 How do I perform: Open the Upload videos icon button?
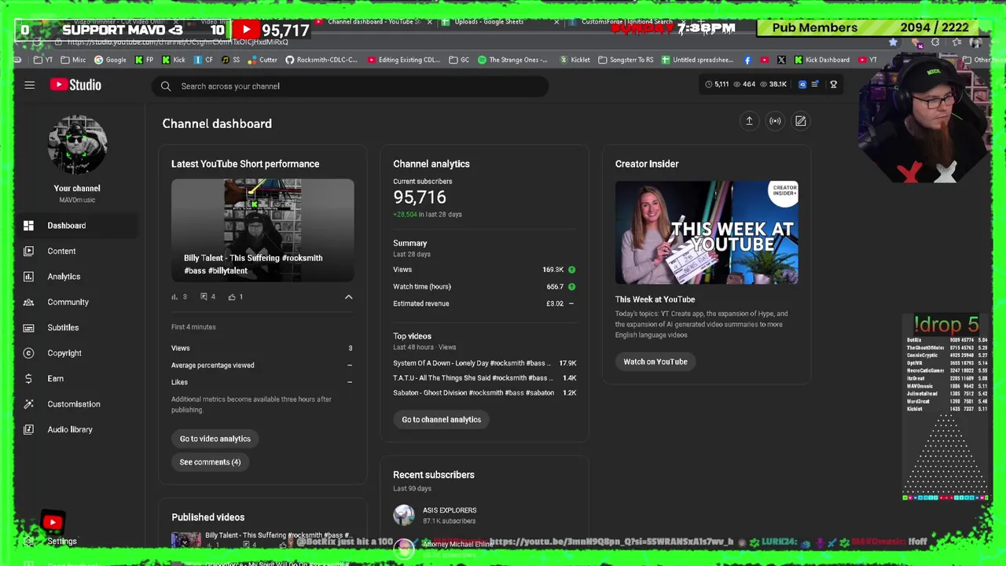[x=749, y=121]
